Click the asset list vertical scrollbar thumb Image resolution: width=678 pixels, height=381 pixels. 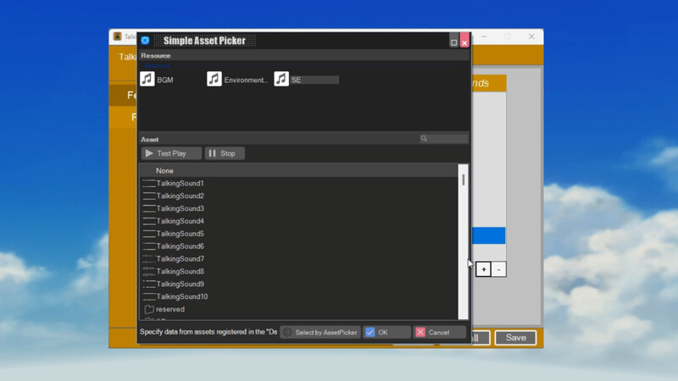click(464, 179)
